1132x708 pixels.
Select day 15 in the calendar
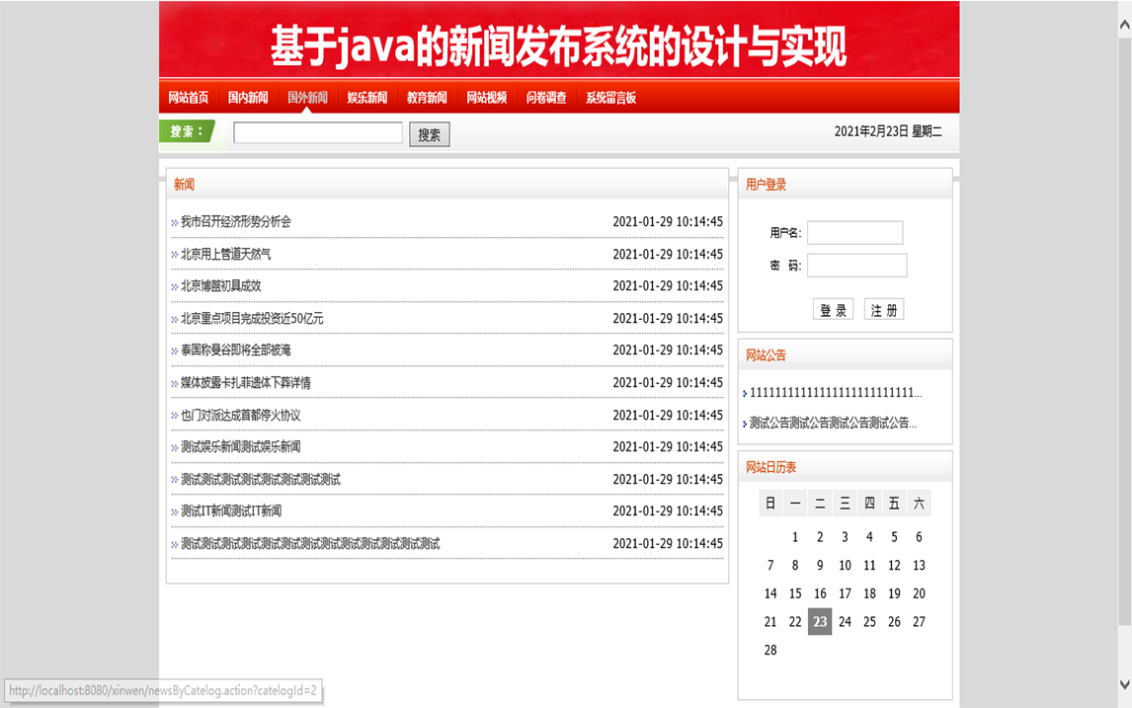pos(795,593)
